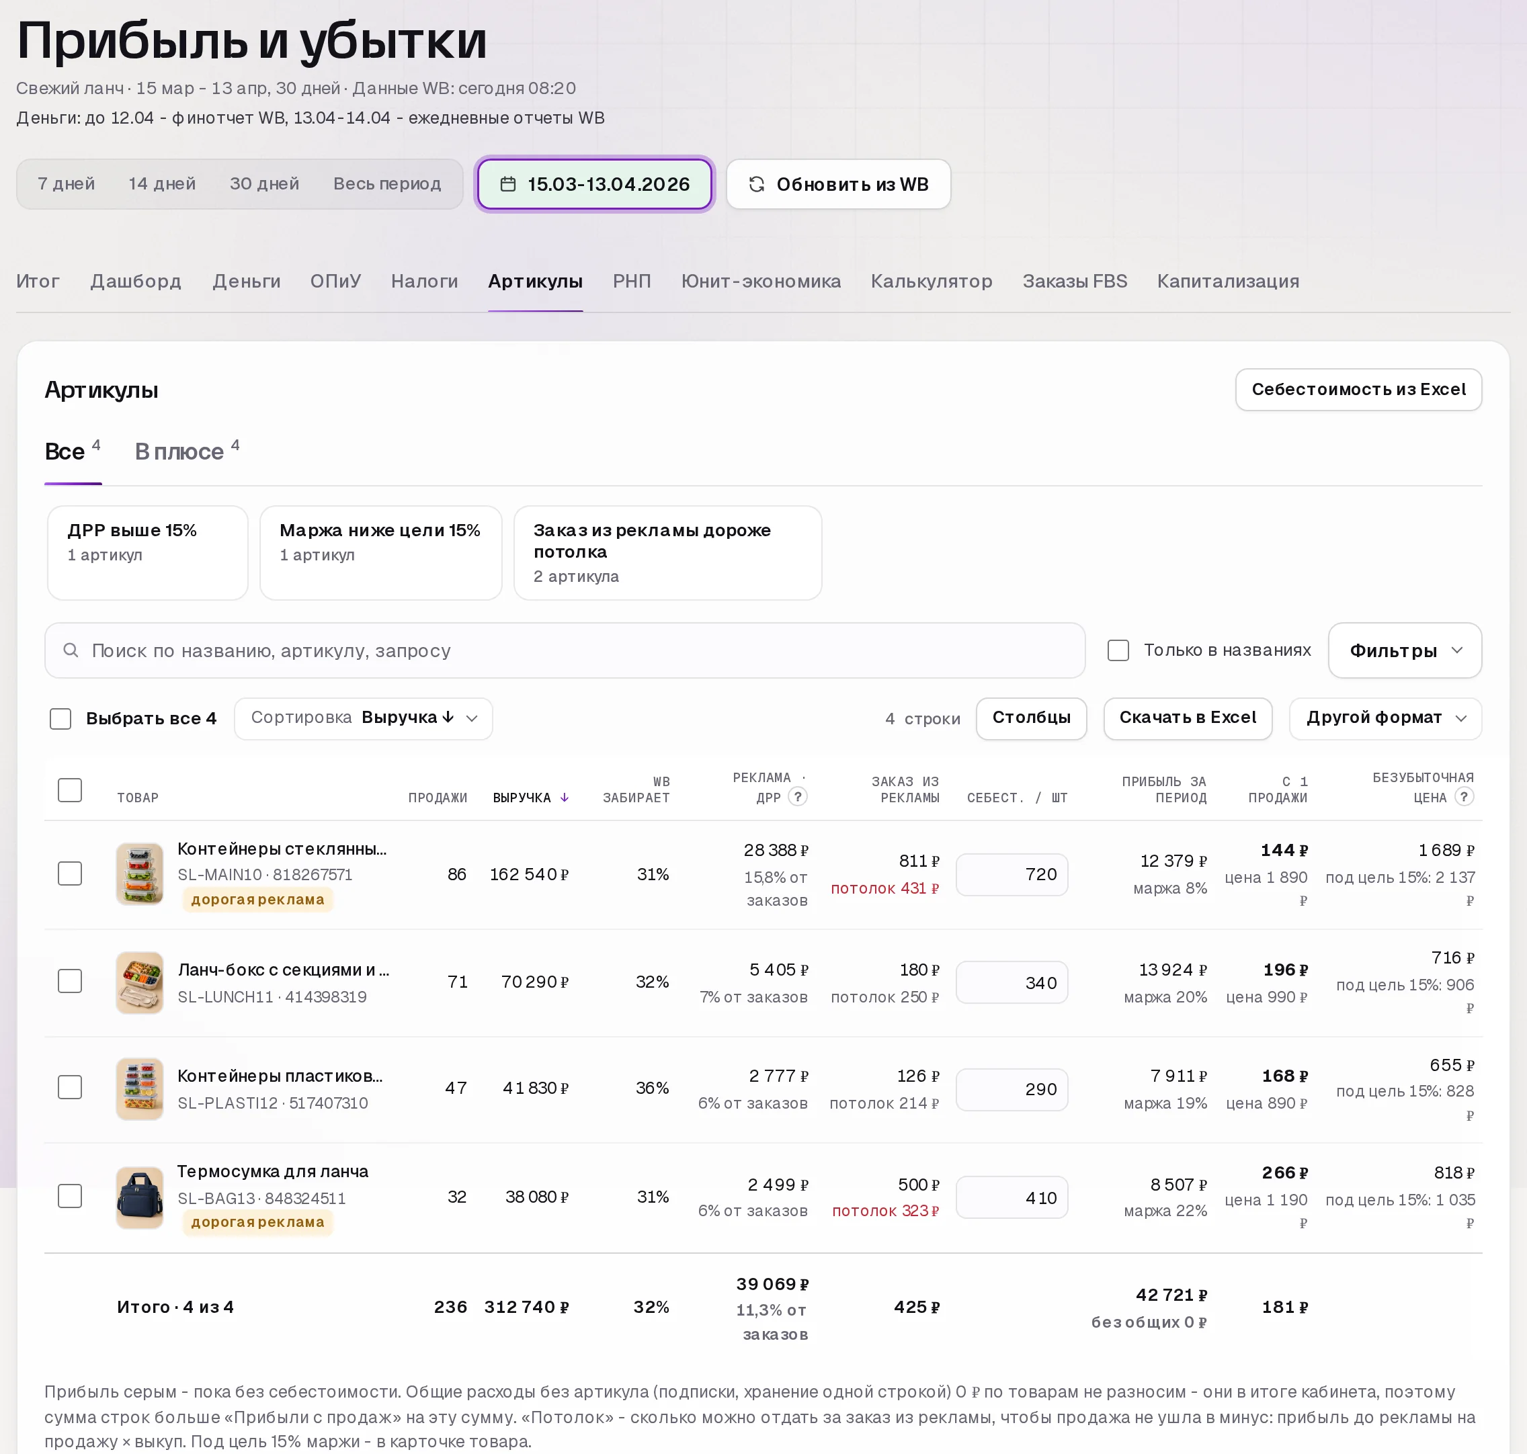Click red потолок 431 ₽ value
This screenshot has height=1454, width=1527.
coord(884,888)
